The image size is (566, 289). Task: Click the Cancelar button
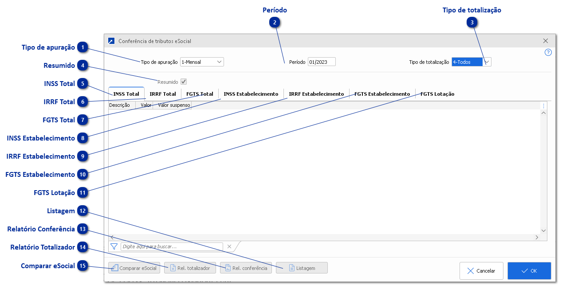coord(481,271)
